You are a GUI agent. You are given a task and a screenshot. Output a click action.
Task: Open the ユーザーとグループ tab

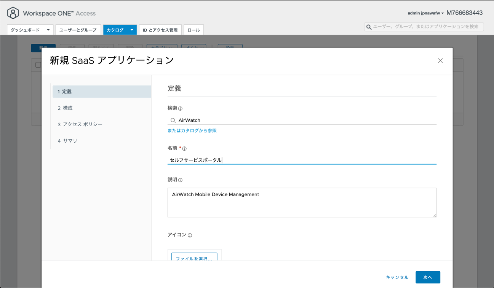(78, 30)
